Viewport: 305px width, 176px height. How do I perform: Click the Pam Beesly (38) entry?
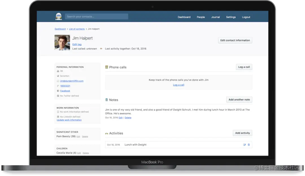66,136
